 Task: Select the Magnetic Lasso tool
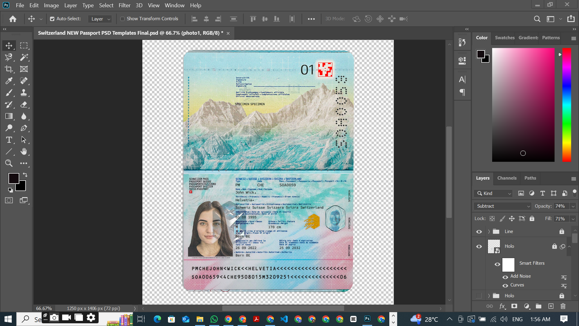click(x=9, y=57)
